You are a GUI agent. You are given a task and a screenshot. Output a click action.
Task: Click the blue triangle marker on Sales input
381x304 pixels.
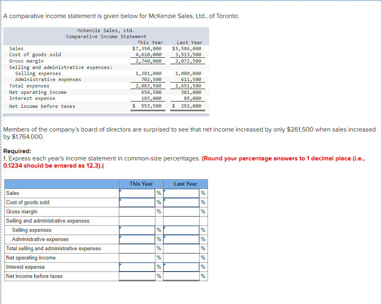(120, 191)
